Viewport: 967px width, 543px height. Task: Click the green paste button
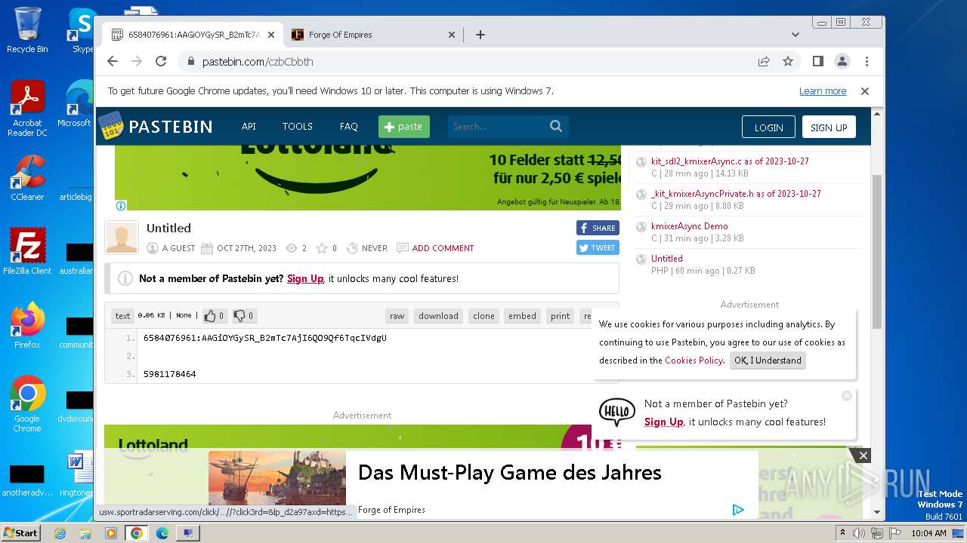click(404, 127)
